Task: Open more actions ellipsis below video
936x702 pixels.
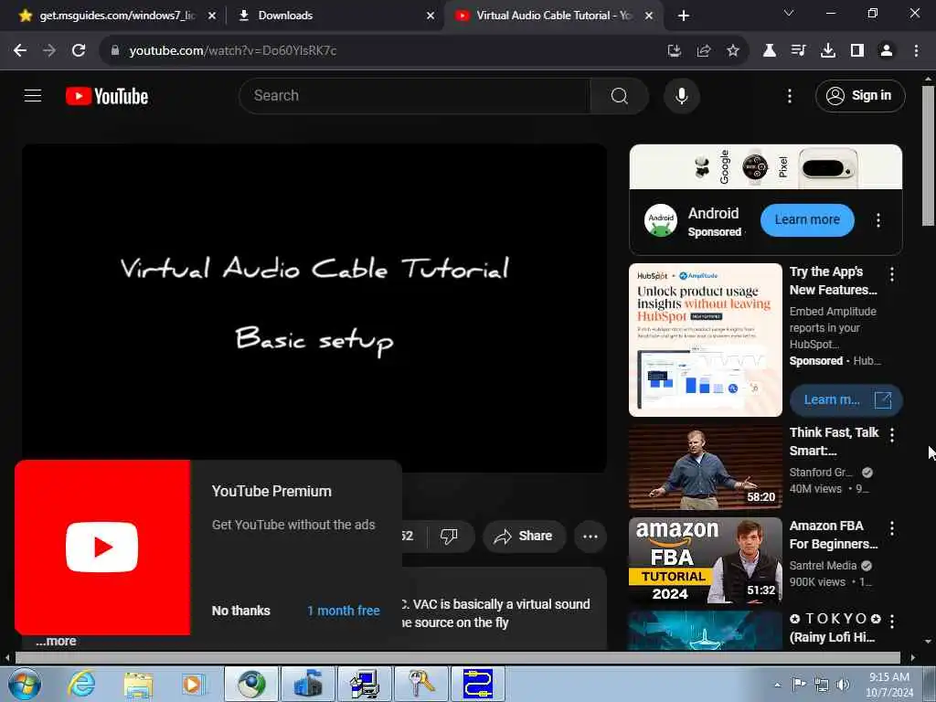Action: click(x=590, y=536)
